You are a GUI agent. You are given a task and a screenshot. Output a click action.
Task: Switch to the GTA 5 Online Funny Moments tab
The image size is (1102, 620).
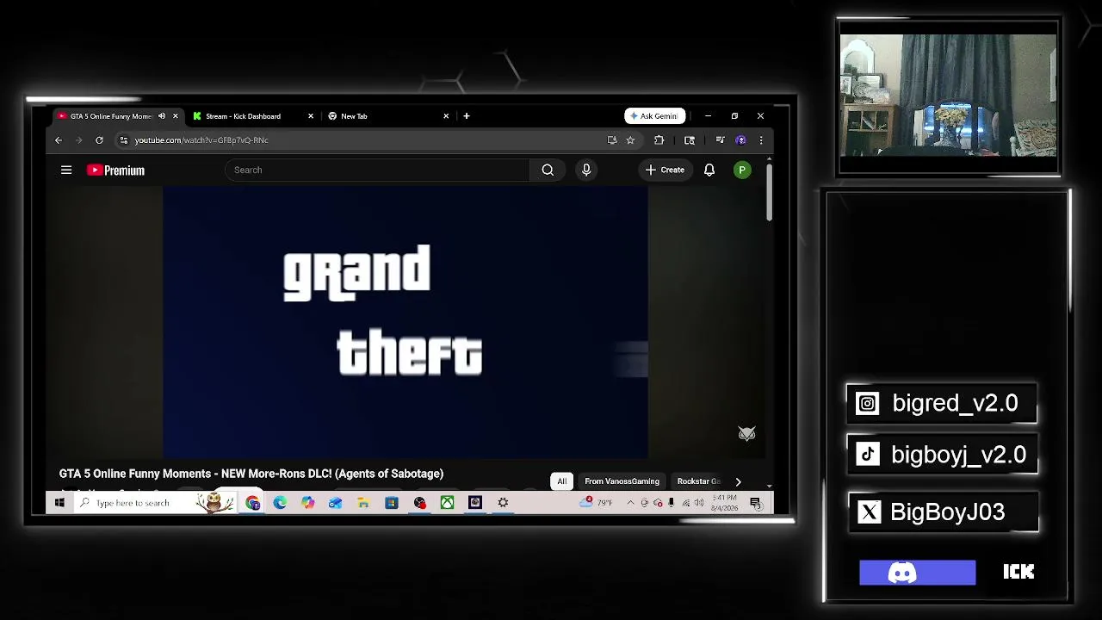coord(111,116)
